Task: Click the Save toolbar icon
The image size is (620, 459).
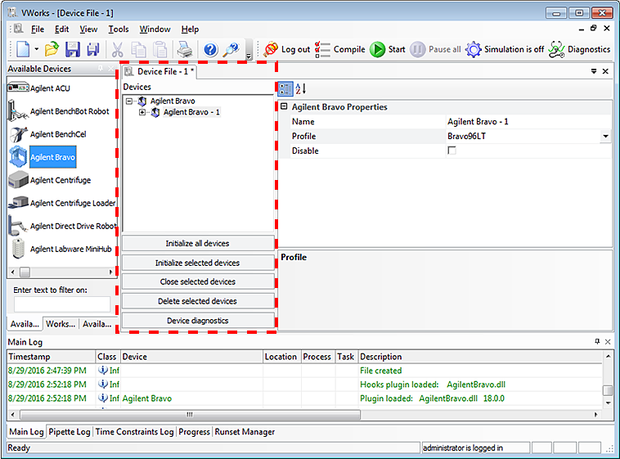Action: click(72, 49)
